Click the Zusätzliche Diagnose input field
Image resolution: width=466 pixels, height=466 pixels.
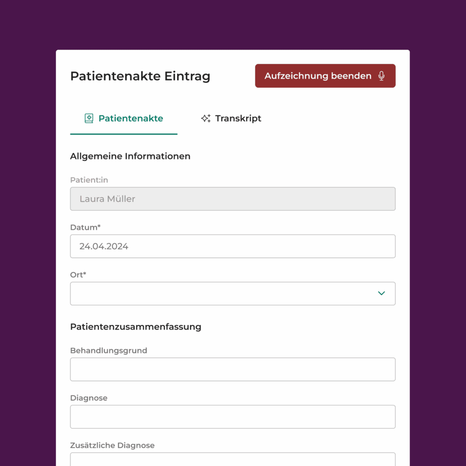[x=233, y=460]
